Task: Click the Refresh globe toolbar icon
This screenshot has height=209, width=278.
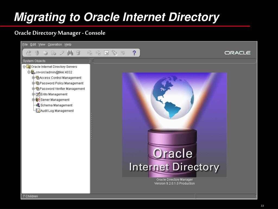Action: [37, 53]
